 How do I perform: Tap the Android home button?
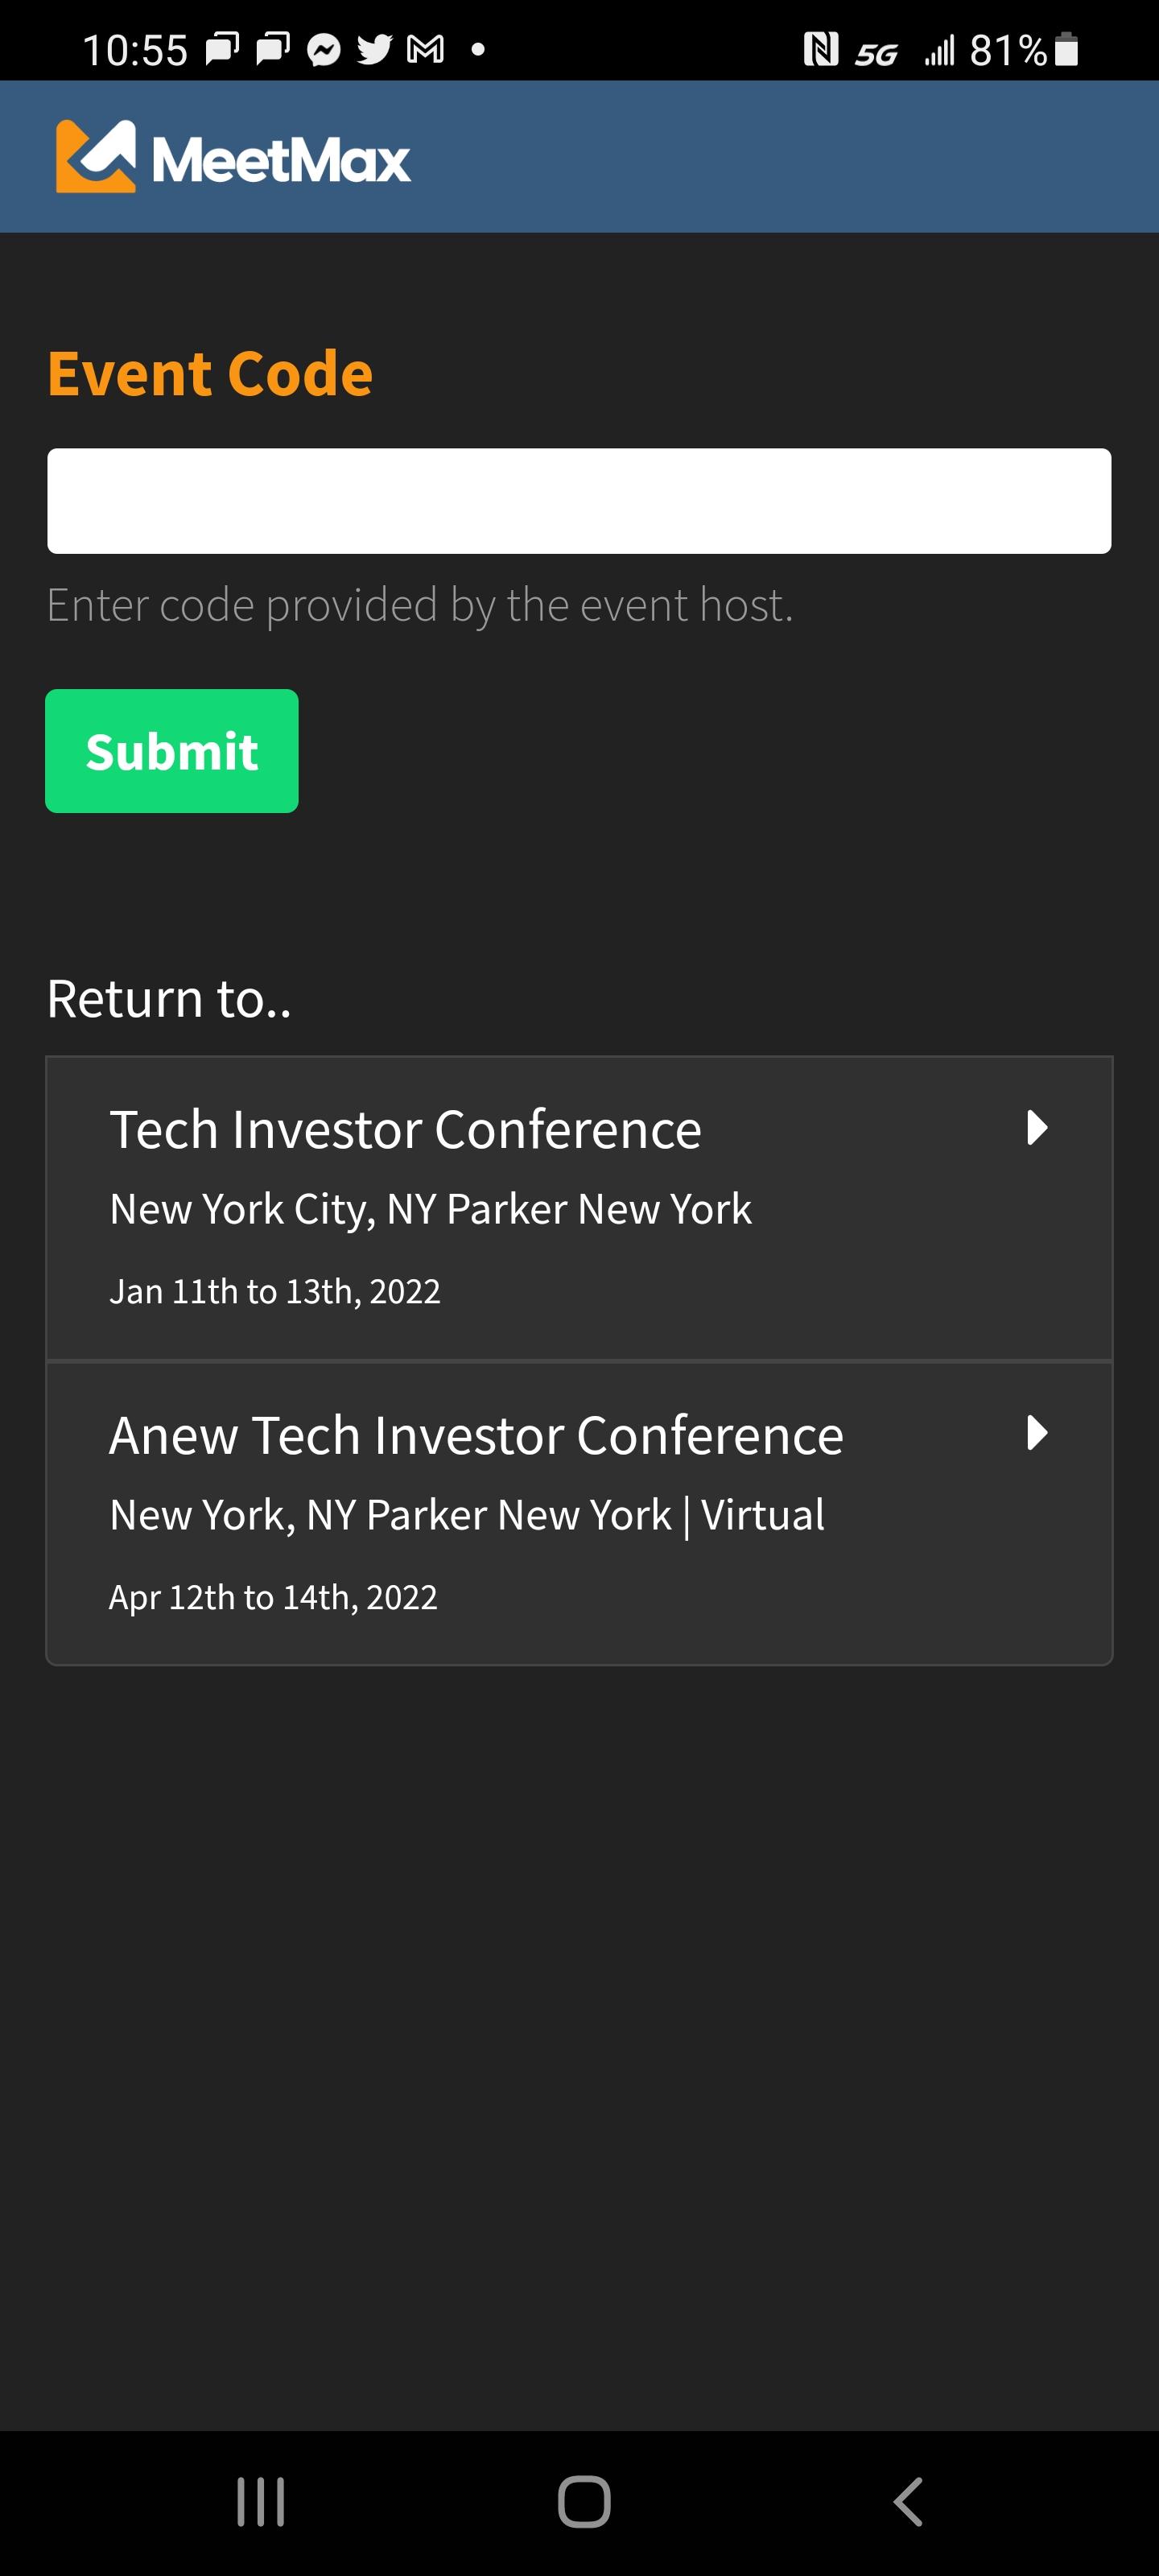[584, 2502]
